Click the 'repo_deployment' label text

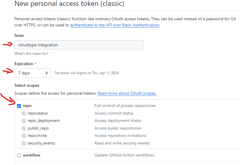click(x=44, y=121)
